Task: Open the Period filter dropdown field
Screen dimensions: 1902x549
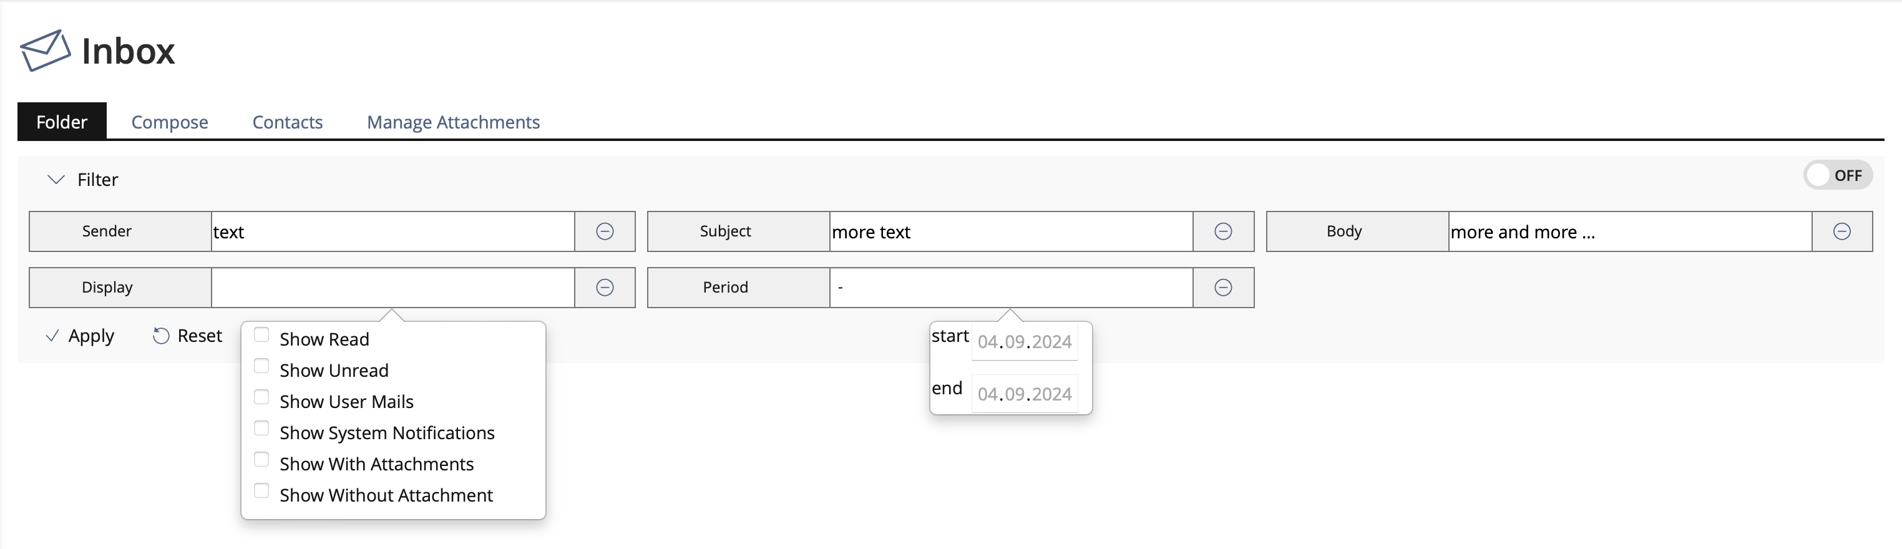Action: pyautogui.click(x=1010, y=288)
